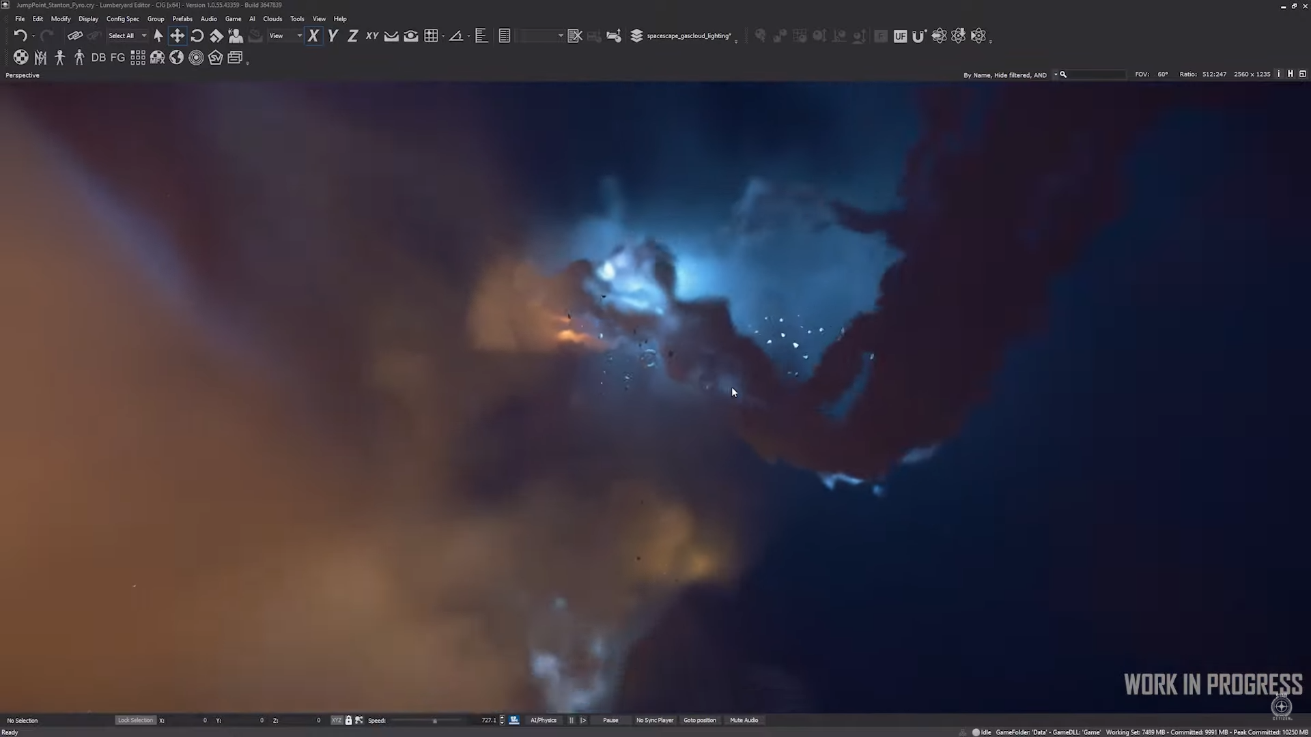Screen dimensions: 1311x737
Task: Open the viewport search options arrow
Action: (1056, 74)
